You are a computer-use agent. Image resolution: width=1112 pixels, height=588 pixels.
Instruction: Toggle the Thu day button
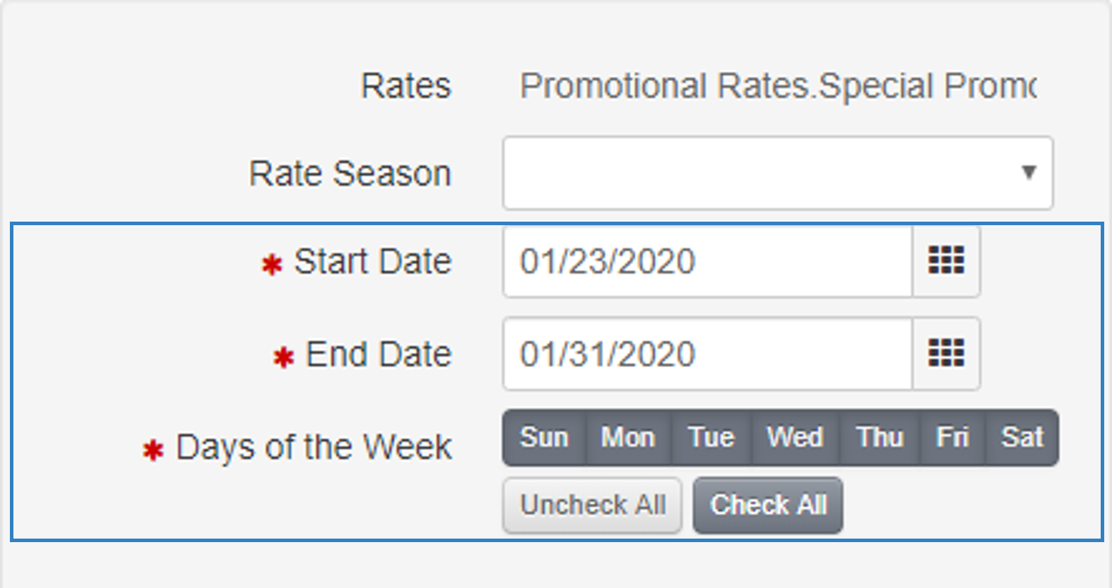tap(880, 438)
